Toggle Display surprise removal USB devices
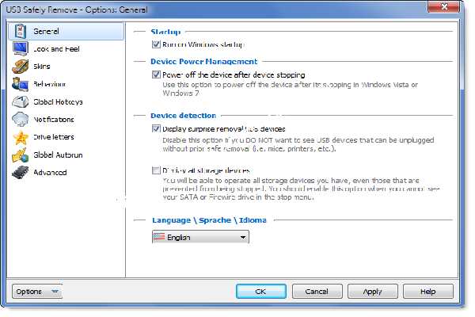Screen dimensions: 475x317 (156, 128)
